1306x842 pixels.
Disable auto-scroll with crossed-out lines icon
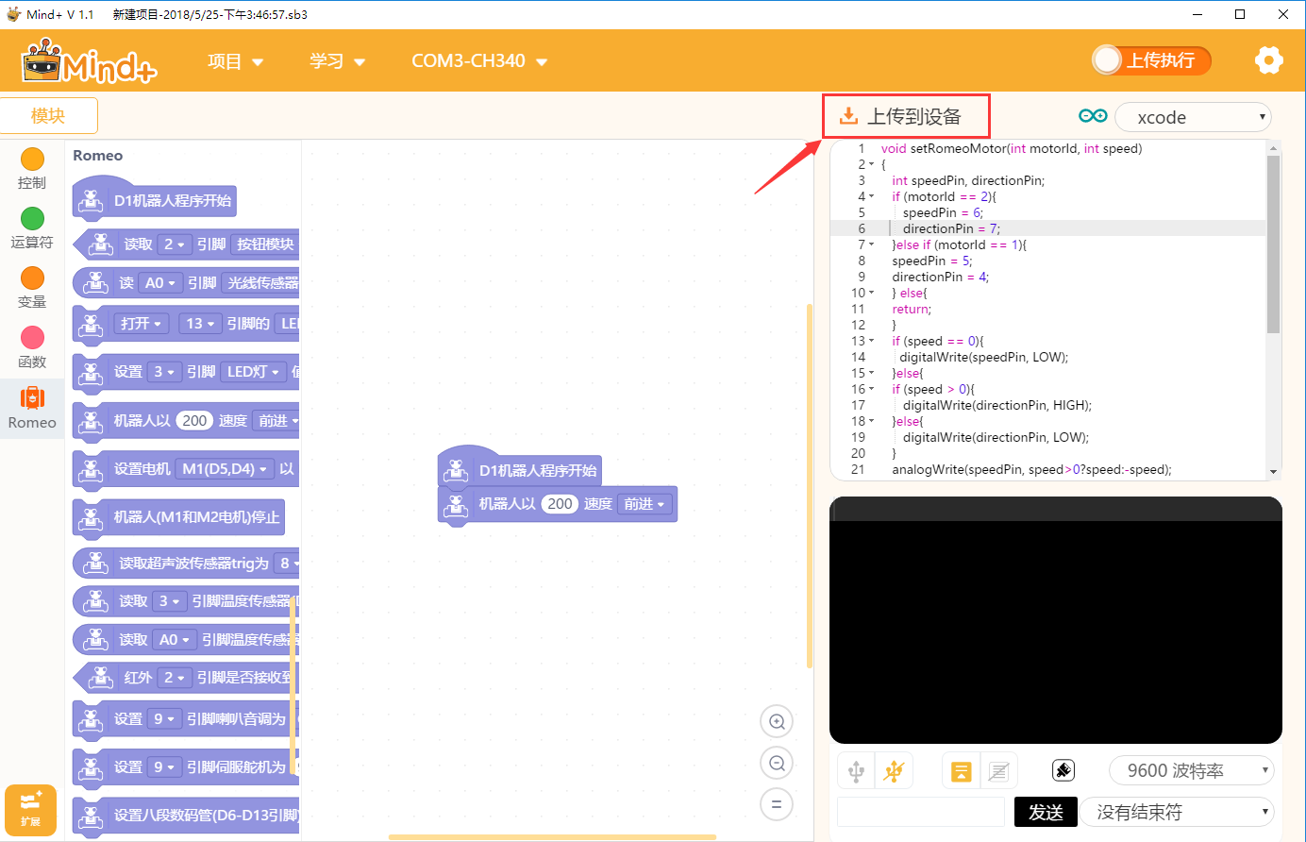(x=998, y=771)
